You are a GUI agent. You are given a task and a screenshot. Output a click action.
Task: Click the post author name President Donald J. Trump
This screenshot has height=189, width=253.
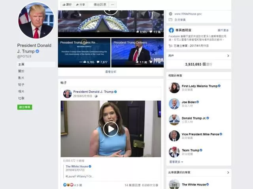(93, 92)
